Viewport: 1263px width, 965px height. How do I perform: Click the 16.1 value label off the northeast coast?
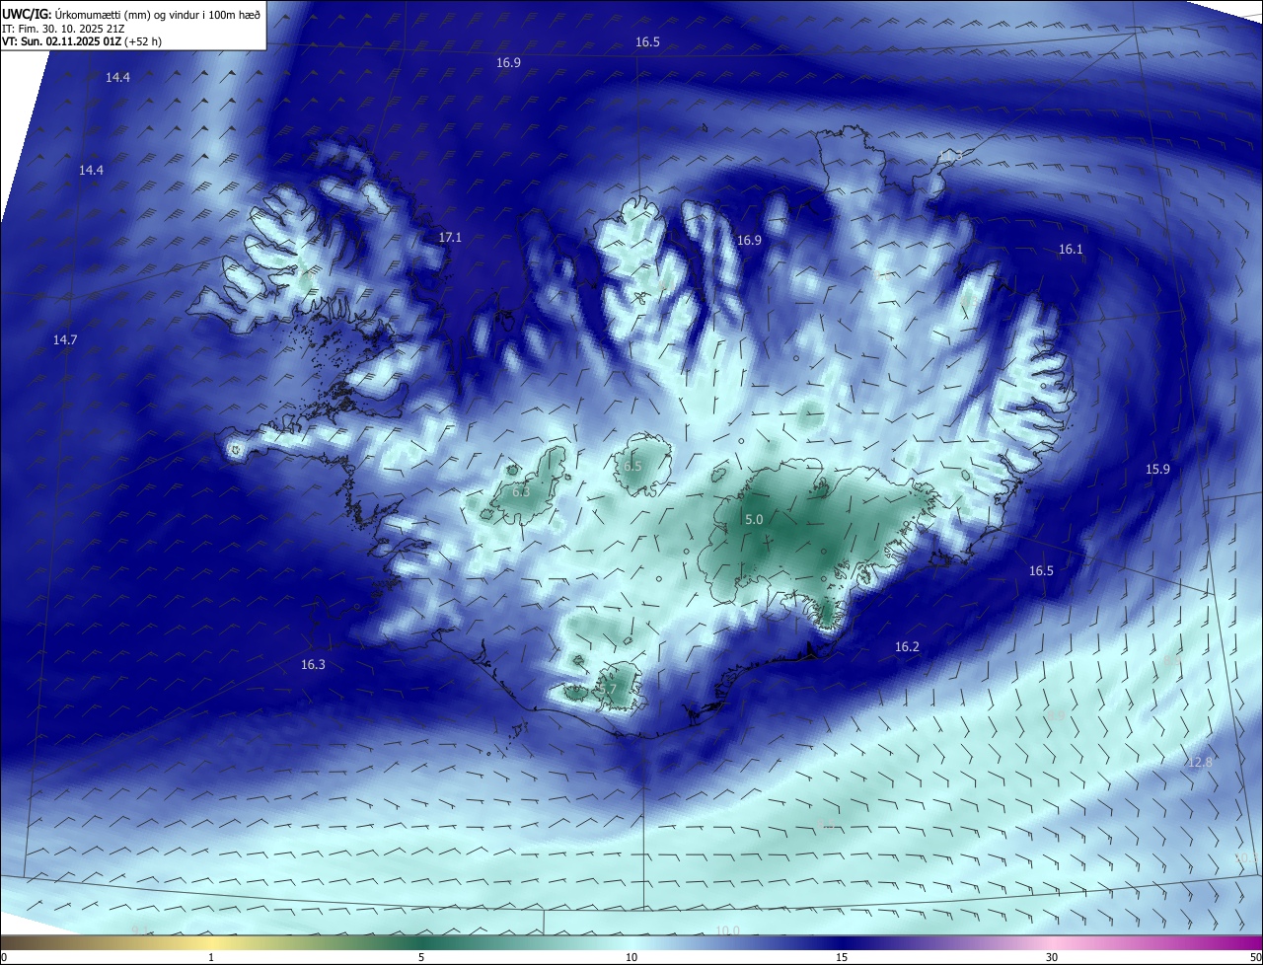click(1071, 250)
